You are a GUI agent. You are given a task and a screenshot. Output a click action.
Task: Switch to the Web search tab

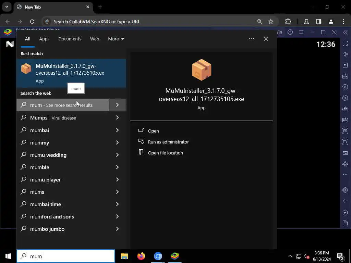(x=95, y=39)
